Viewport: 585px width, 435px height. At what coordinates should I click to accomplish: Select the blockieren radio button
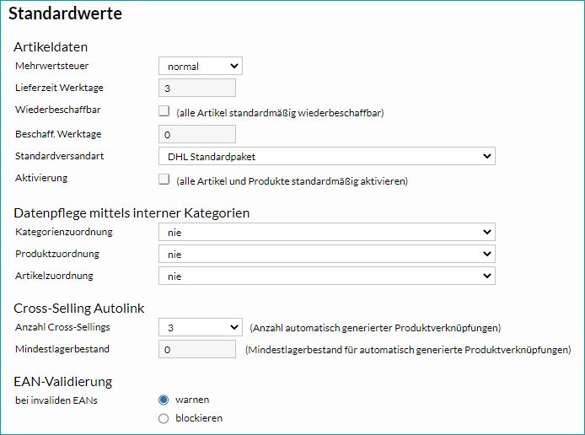click(x=164, y=419)
